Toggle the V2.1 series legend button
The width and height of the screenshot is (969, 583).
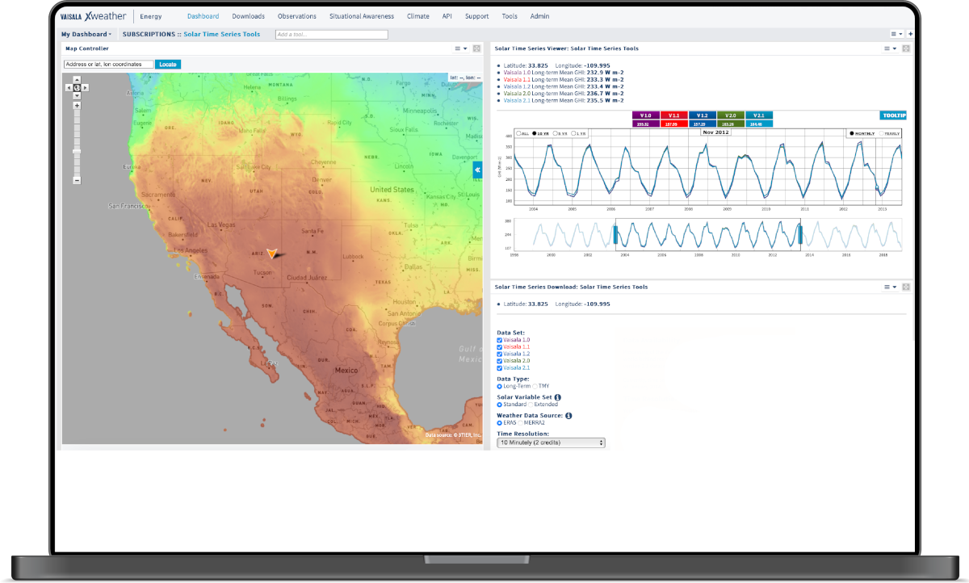759,115
